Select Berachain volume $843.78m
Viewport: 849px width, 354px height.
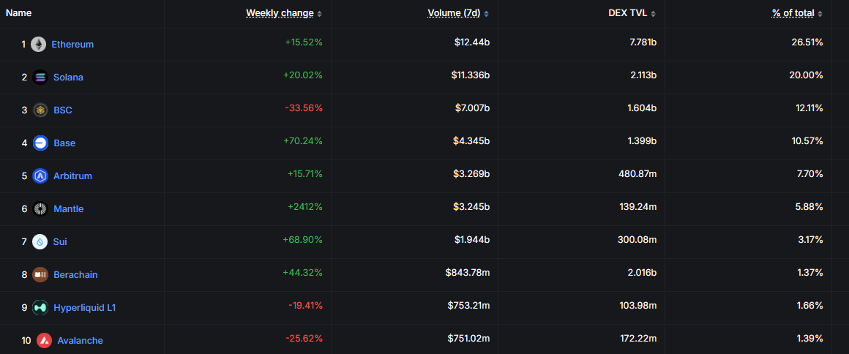(x=468, y=273)
